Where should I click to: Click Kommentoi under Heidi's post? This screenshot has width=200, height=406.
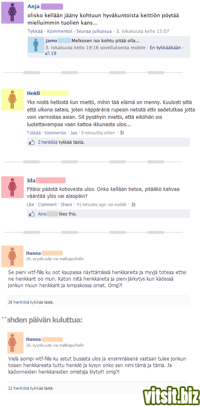[x=56, y=133]
